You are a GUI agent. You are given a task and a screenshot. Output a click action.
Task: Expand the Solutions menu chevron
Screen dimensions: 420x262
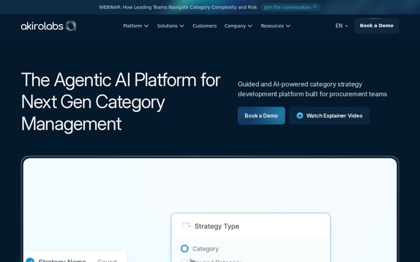(x=182, y=26)
